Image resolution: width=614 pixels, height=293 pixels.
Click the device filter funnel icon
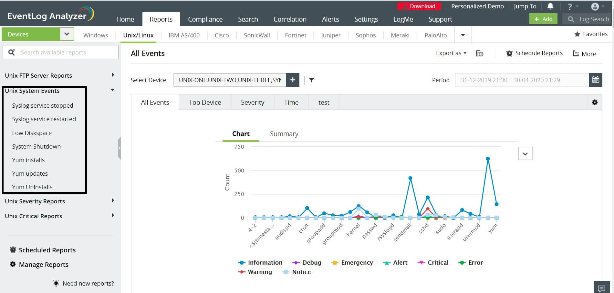coord(311,80)
